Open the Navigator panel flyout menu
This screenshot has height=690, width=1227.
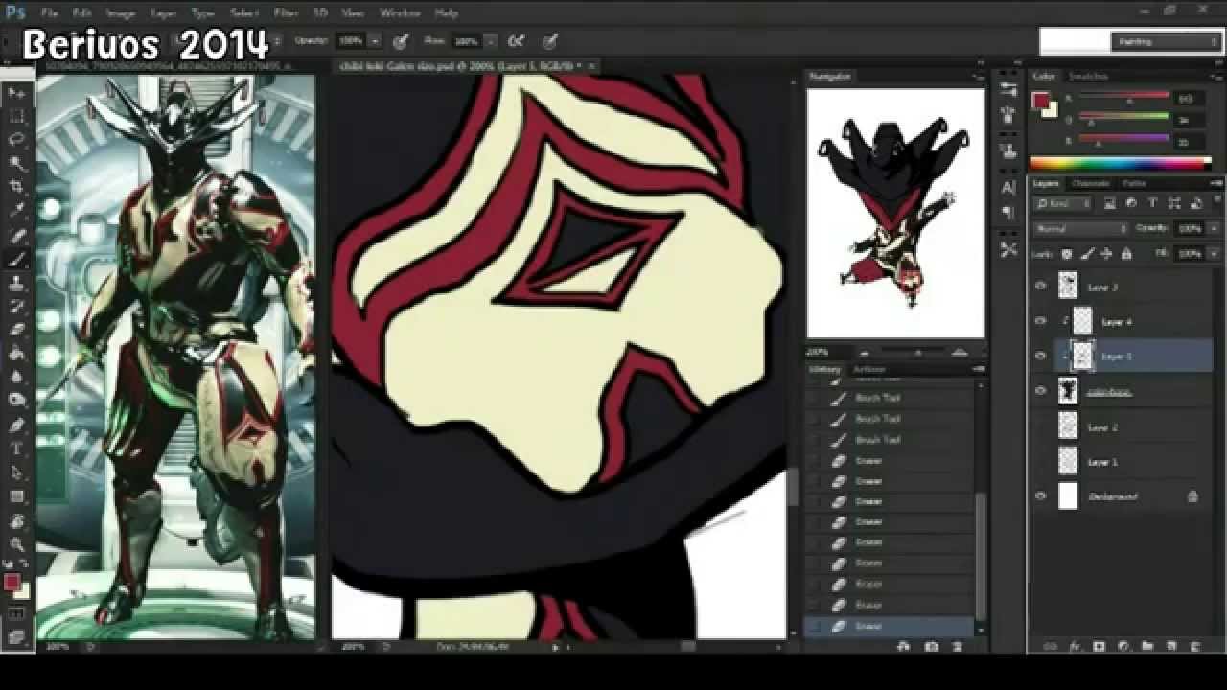979,76
